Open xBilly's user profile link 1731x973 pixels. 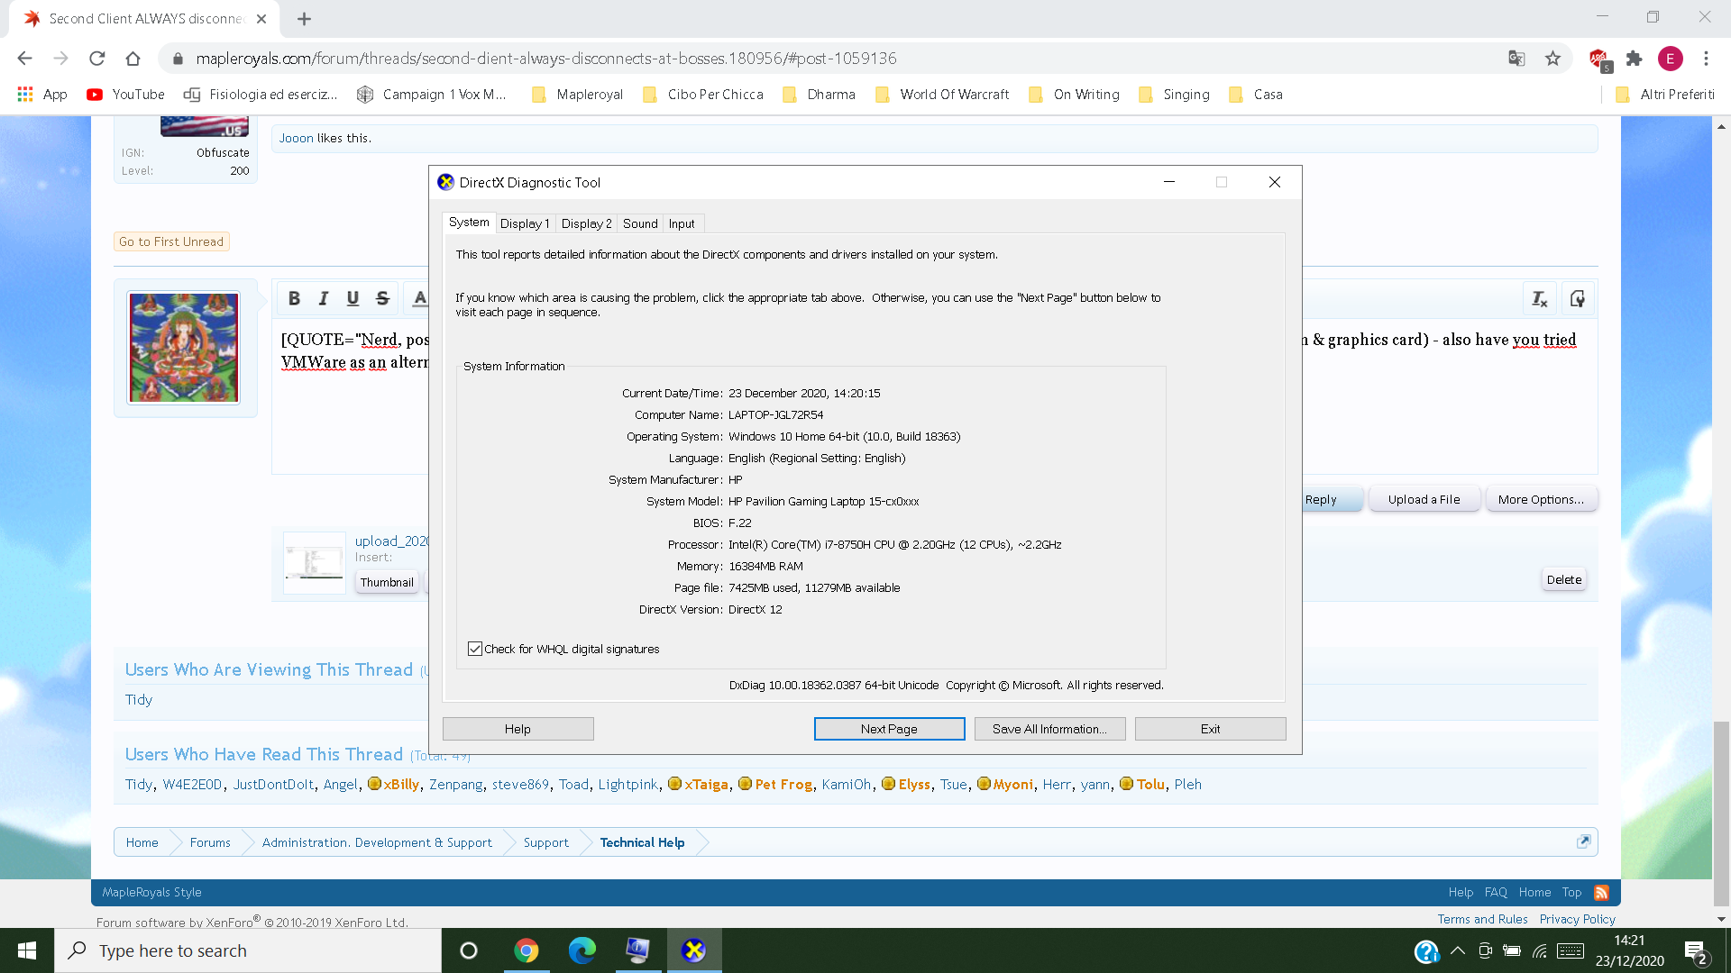(x=401, y=784)
